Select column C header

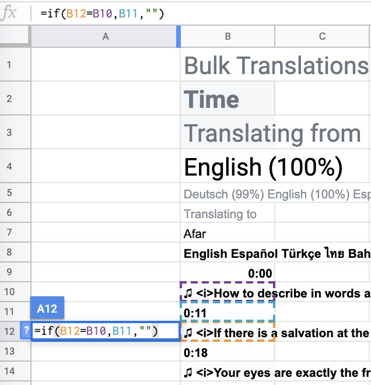[x=322, y=36]
